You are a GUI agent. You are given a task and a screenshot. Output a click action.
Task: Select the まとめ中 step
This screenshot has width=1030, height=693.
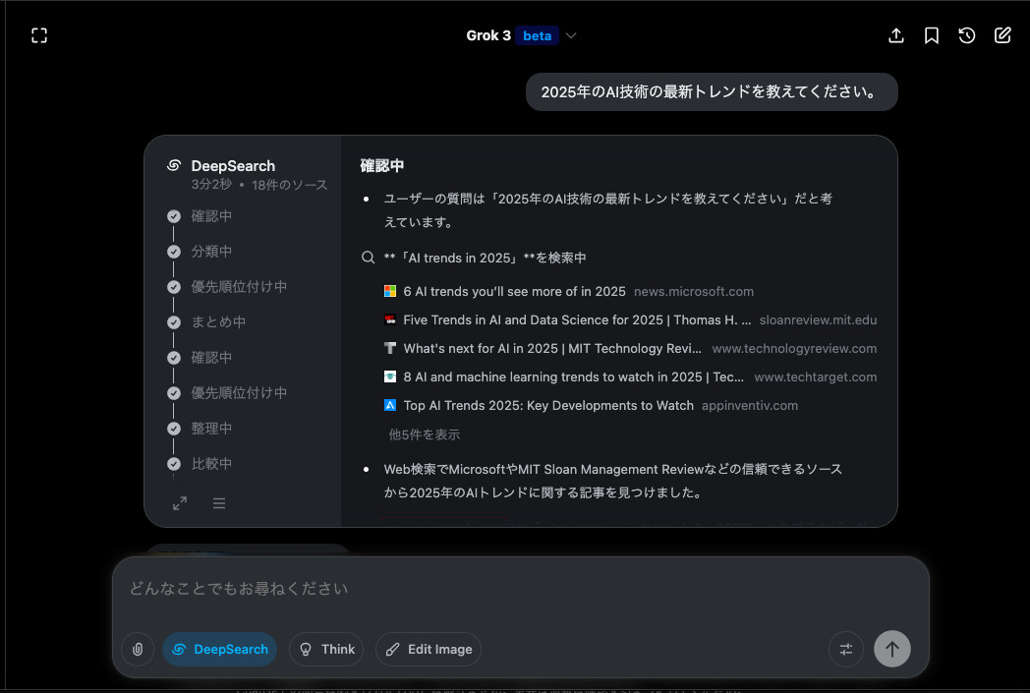(218, 321)
